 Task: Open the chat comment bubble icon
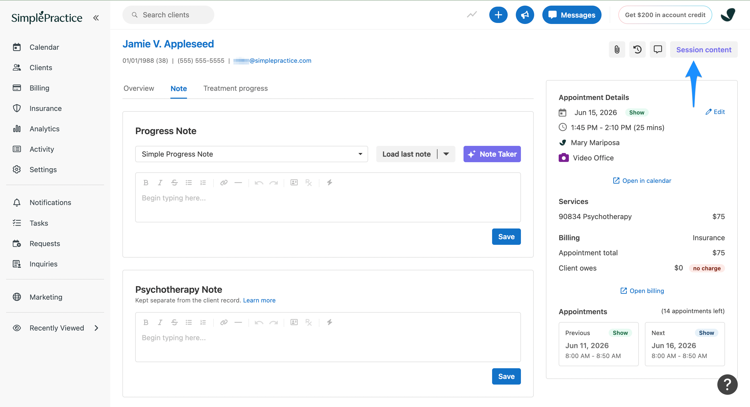[x=658, y=49]
